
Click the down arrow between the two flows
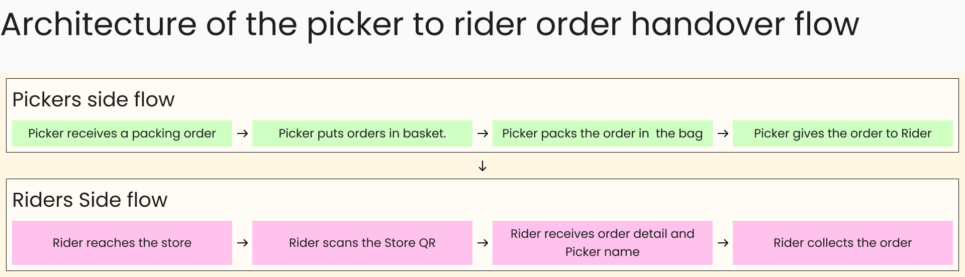tap(482, 166)
